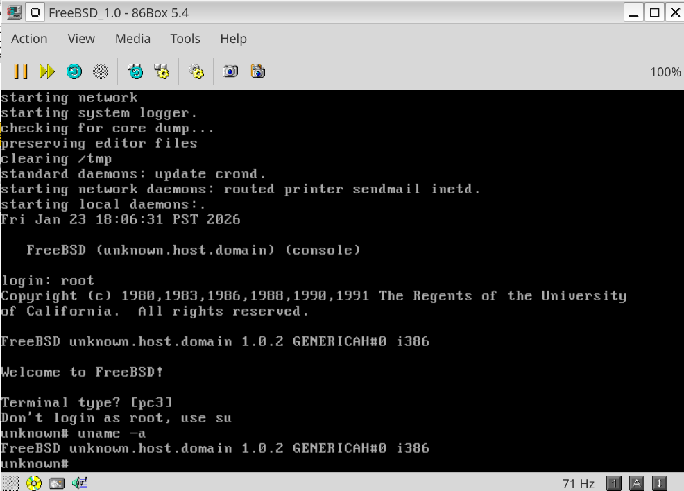Send Ctrl+Alt+Del via toolbar icon

tap(135, 71)
